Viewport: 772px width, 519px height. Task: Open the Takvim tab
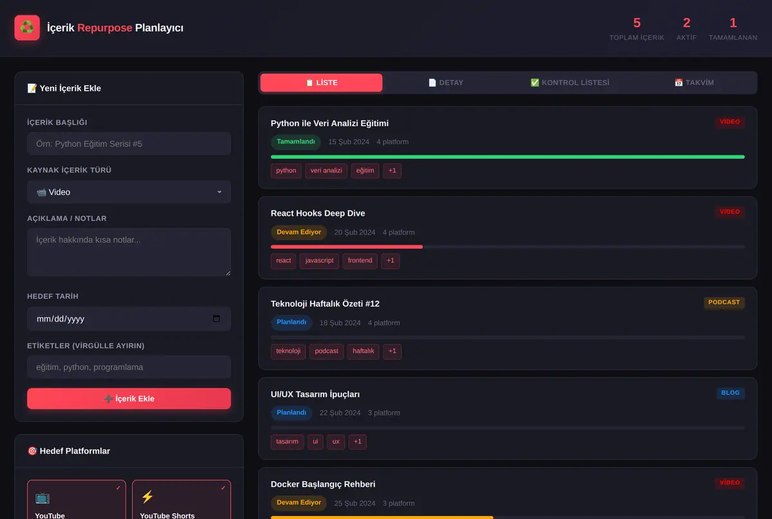tap(694, 82)
